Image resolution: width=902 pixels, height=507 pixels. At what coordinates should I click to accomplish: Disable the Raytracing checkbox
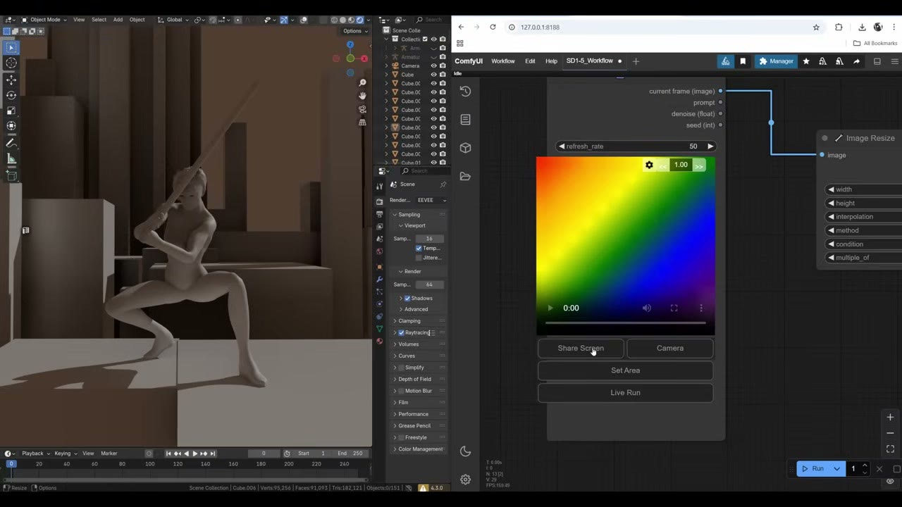pos(402,332)
